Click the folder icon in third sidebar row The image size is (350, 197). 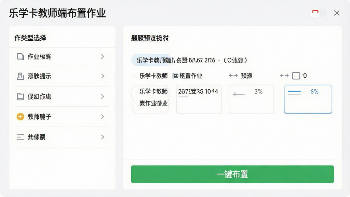point(20,96)
